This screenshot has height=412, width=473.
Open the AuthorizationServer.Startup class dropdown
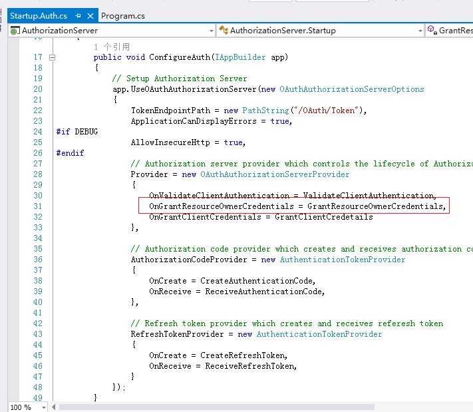pyautogui.click(x=420, y=31)
